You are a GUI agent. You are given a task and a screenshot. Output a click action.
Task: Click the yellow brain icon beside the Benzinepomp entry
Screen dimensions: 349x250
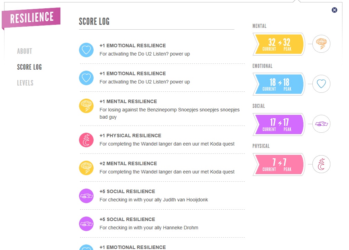tap(86, 106)
